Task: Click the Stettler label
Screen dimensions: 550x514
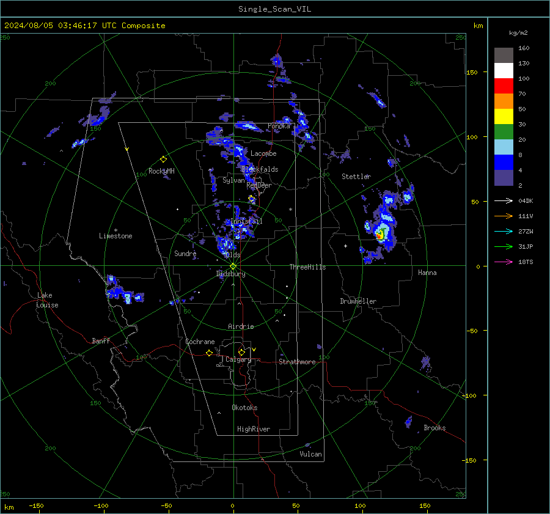Action: [x=356, y=177]
